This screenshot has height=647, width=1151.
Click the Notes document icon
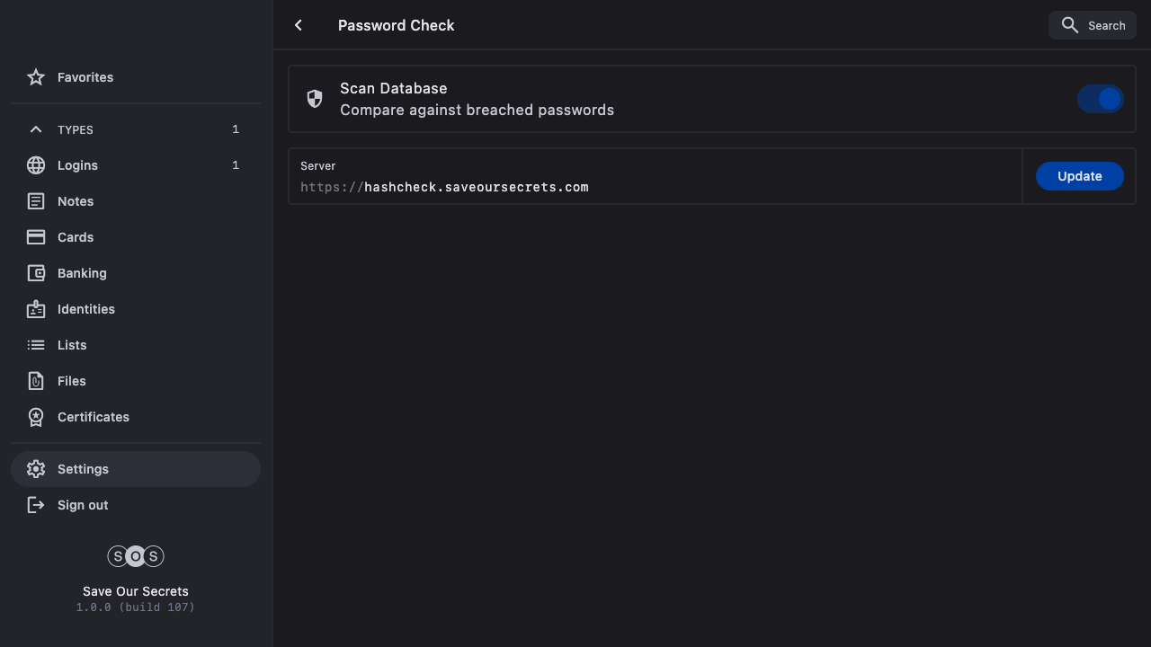coord(36,201)
